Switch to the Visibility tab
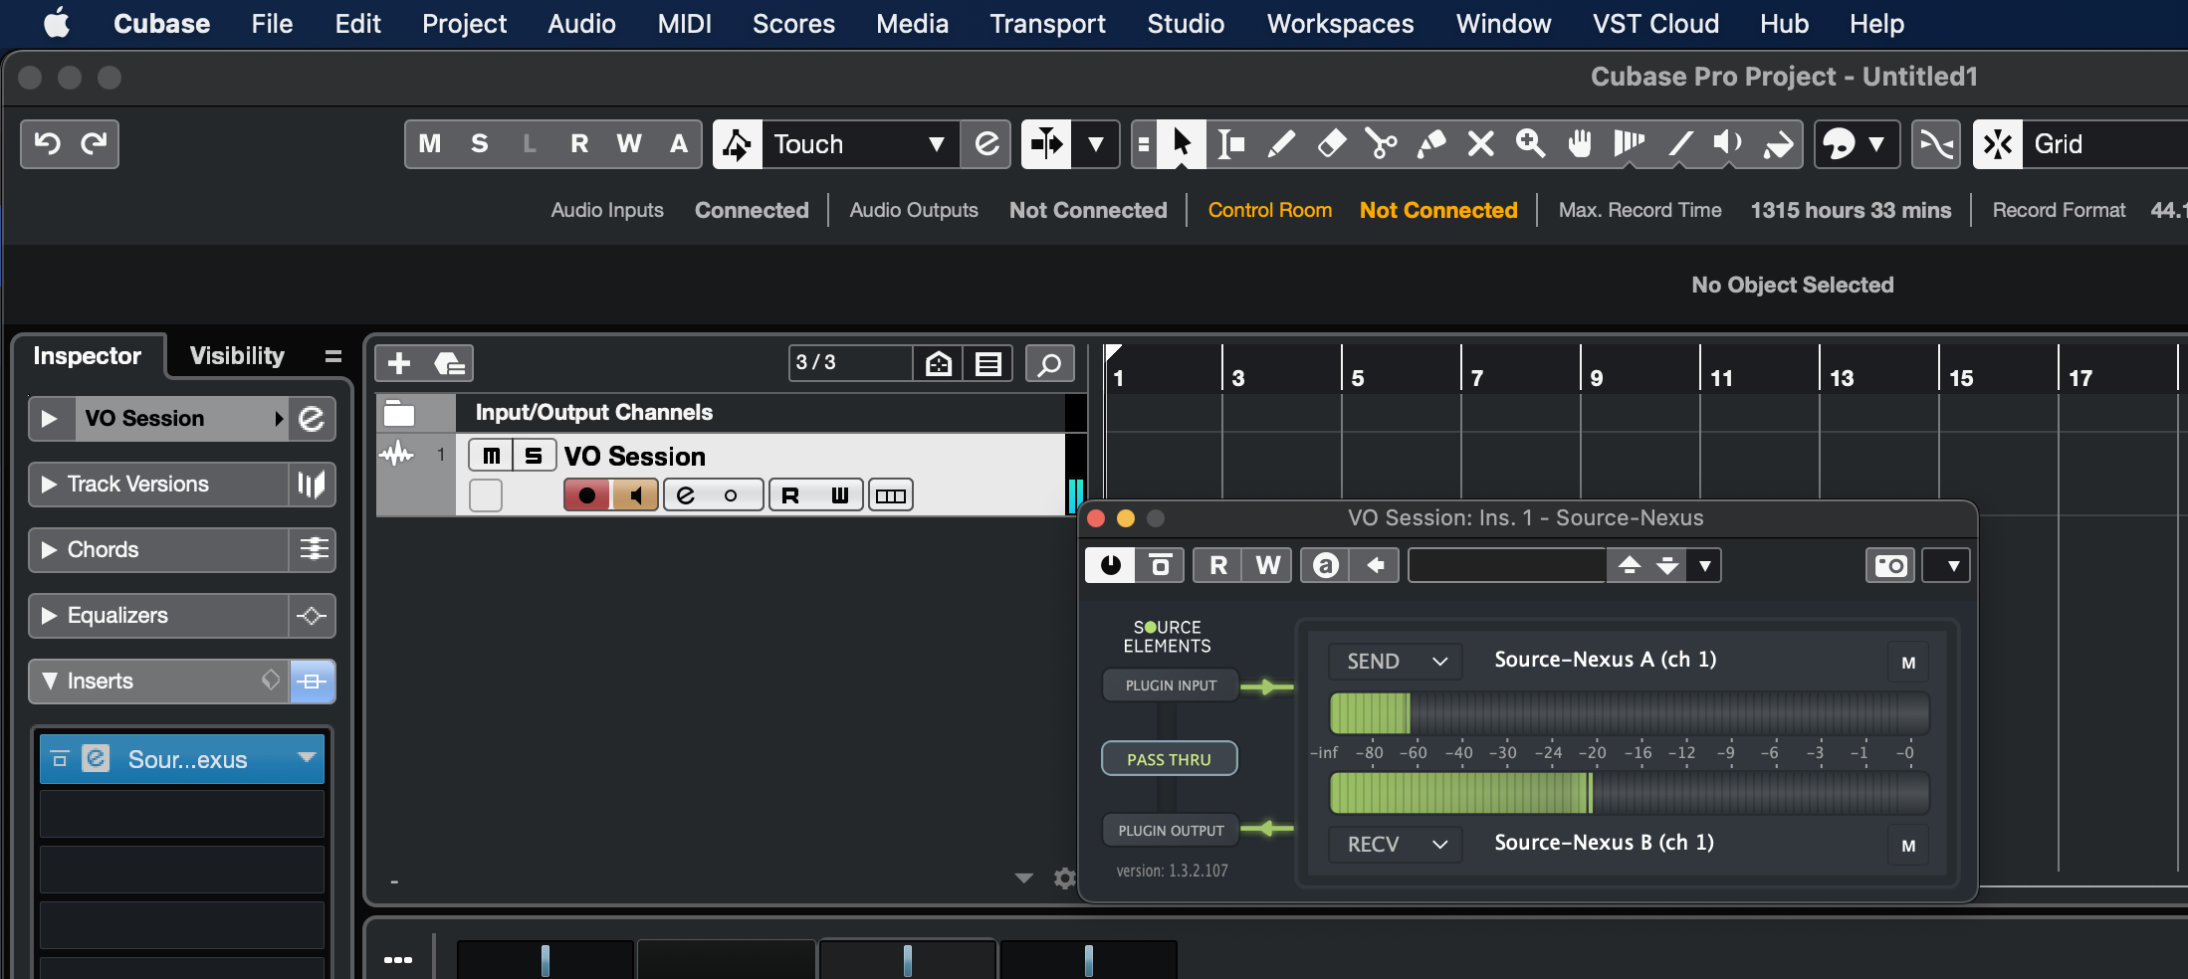2188x979 pixels. point(237,356)
